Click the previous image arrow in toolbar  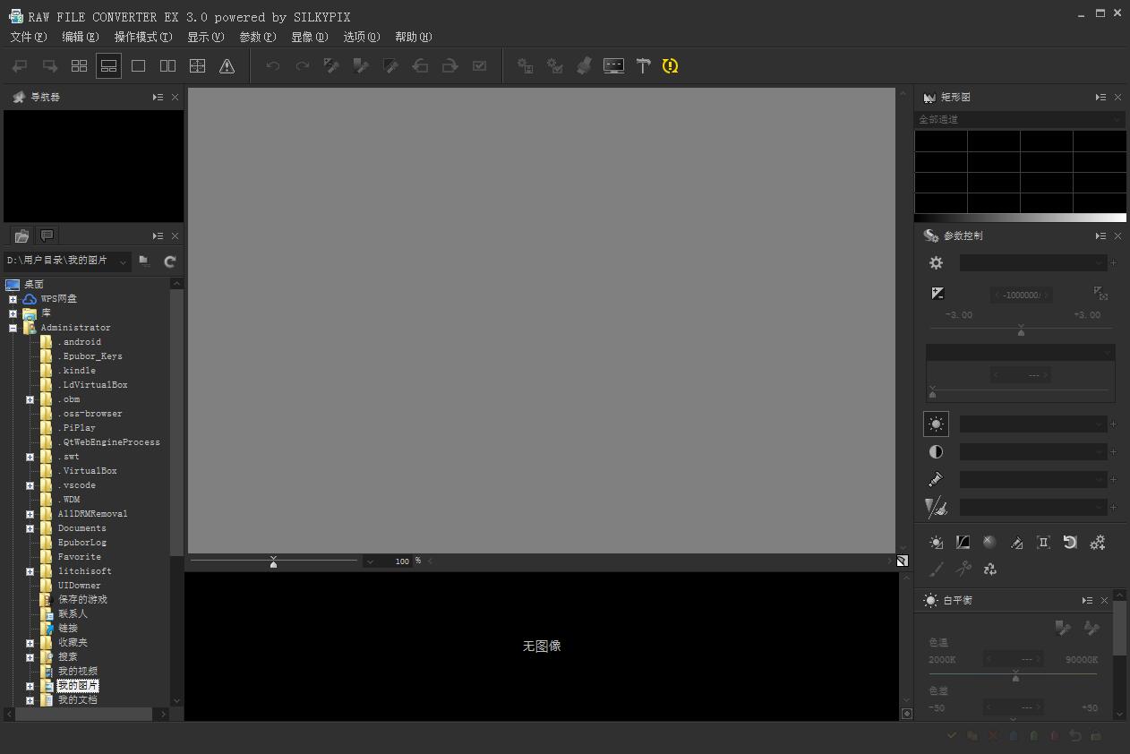coord(20,66)
